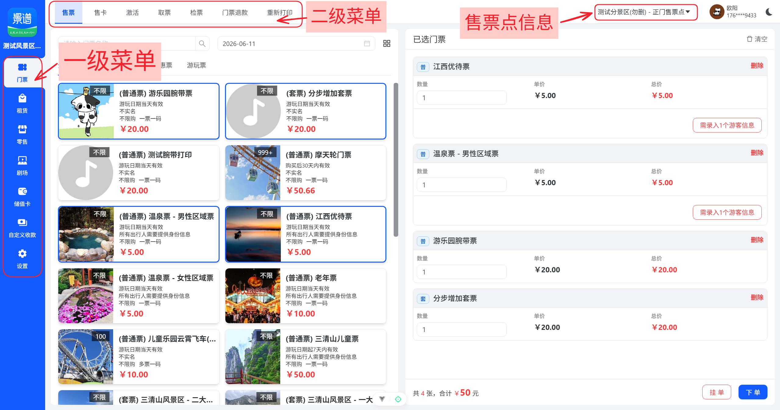Image resolution: width=780 pixels, height=410 pixels.
Task: Click the ticket list vertical scrollbar
Action: 396,160
